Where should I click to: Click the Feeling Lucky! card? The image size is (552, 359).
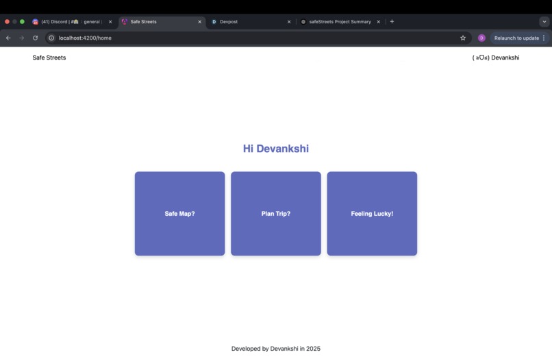(372, 214)
